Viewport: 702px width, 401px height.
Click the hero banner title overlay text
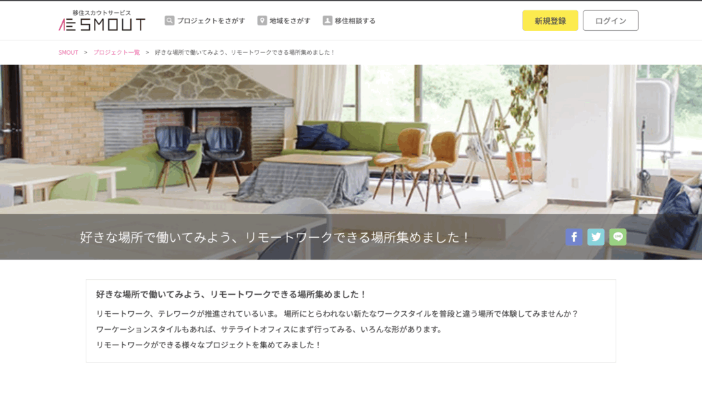(275, 237)
